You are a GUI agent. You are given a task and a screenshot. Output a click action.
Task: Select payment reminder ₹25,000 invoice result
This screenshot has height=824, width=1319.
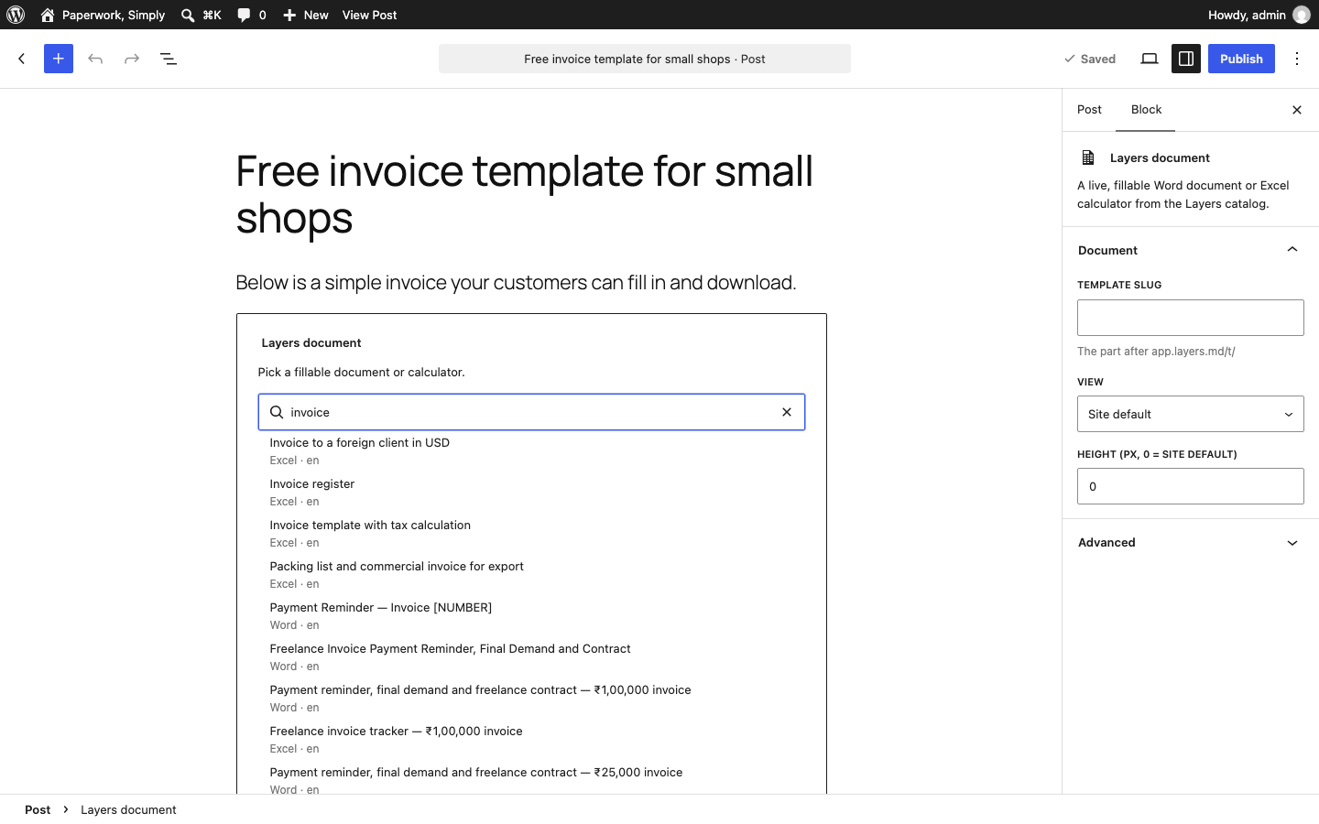pyautogui.click(x=531, y=780)
